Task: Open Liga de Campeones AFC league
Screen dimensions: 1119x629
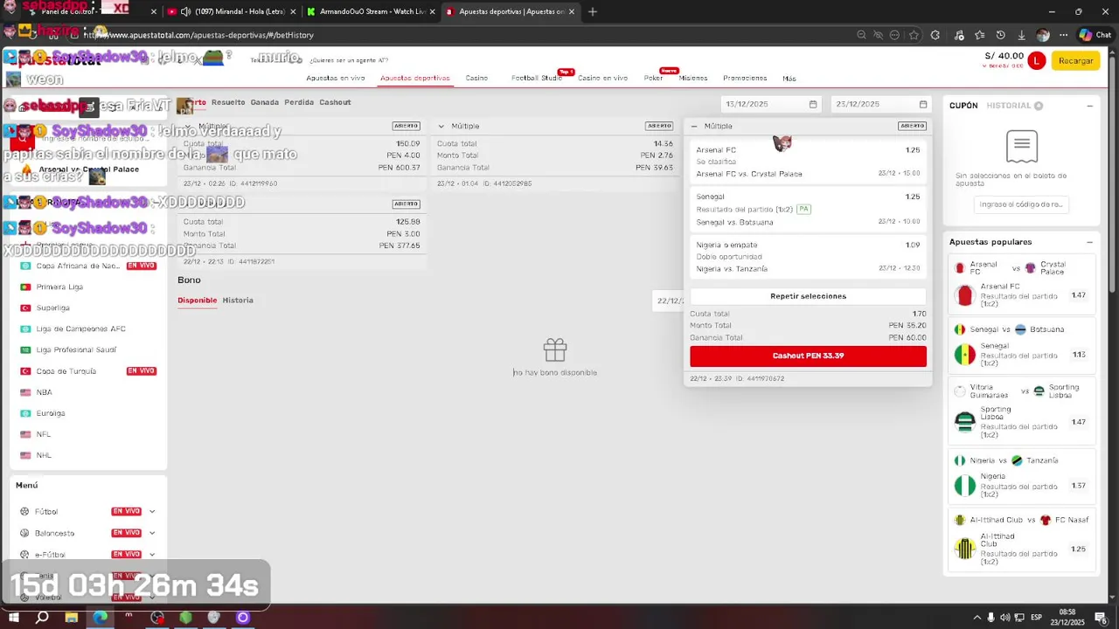Action: (80, 328)
